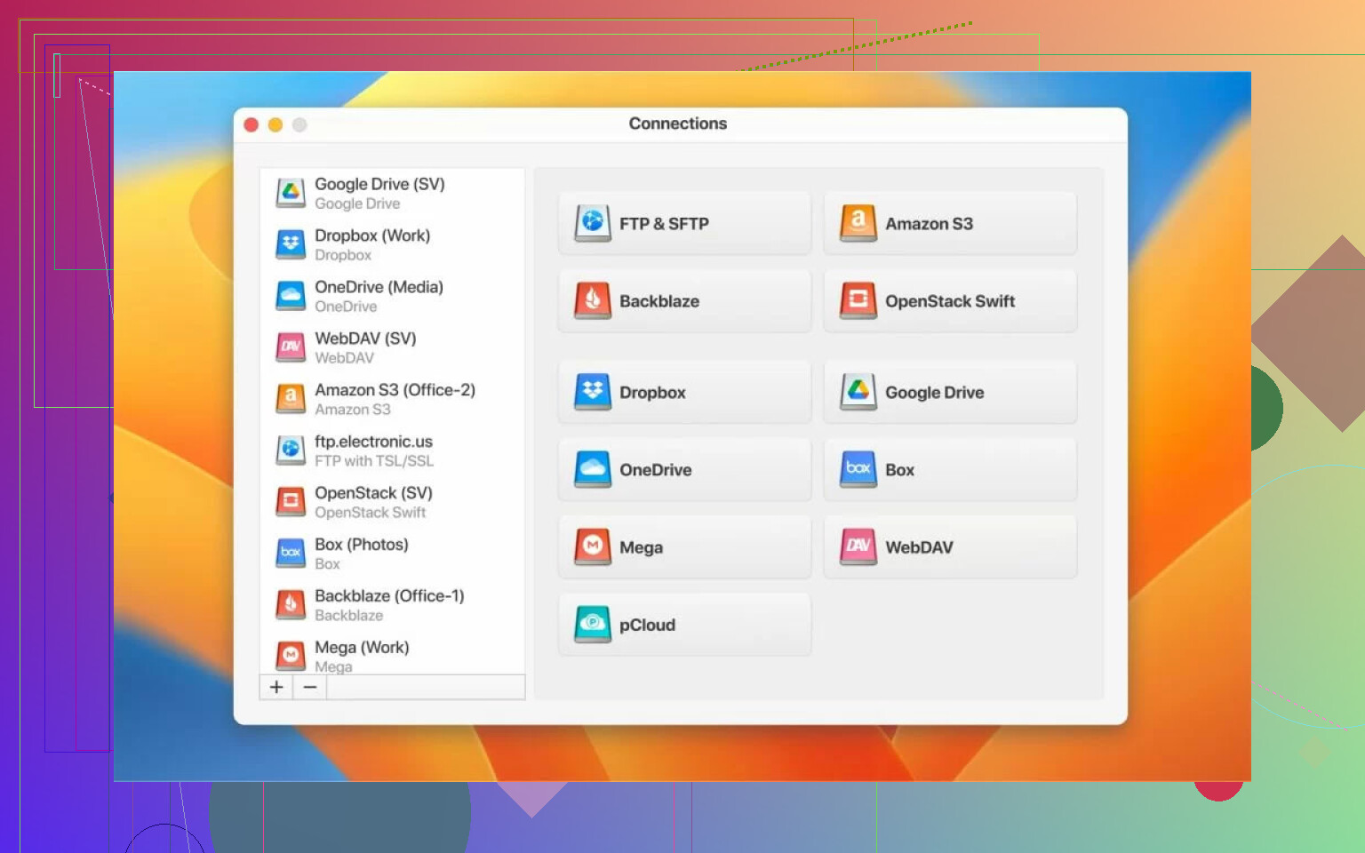
Task: Choose the OpenStack Swift connection type
Action: [x=950, y=300]
